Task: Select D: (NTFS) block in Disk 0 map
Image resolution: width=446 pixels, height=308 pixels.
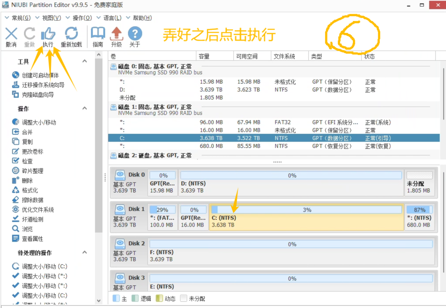Action: pyautogui.click(x=291, y=183)
